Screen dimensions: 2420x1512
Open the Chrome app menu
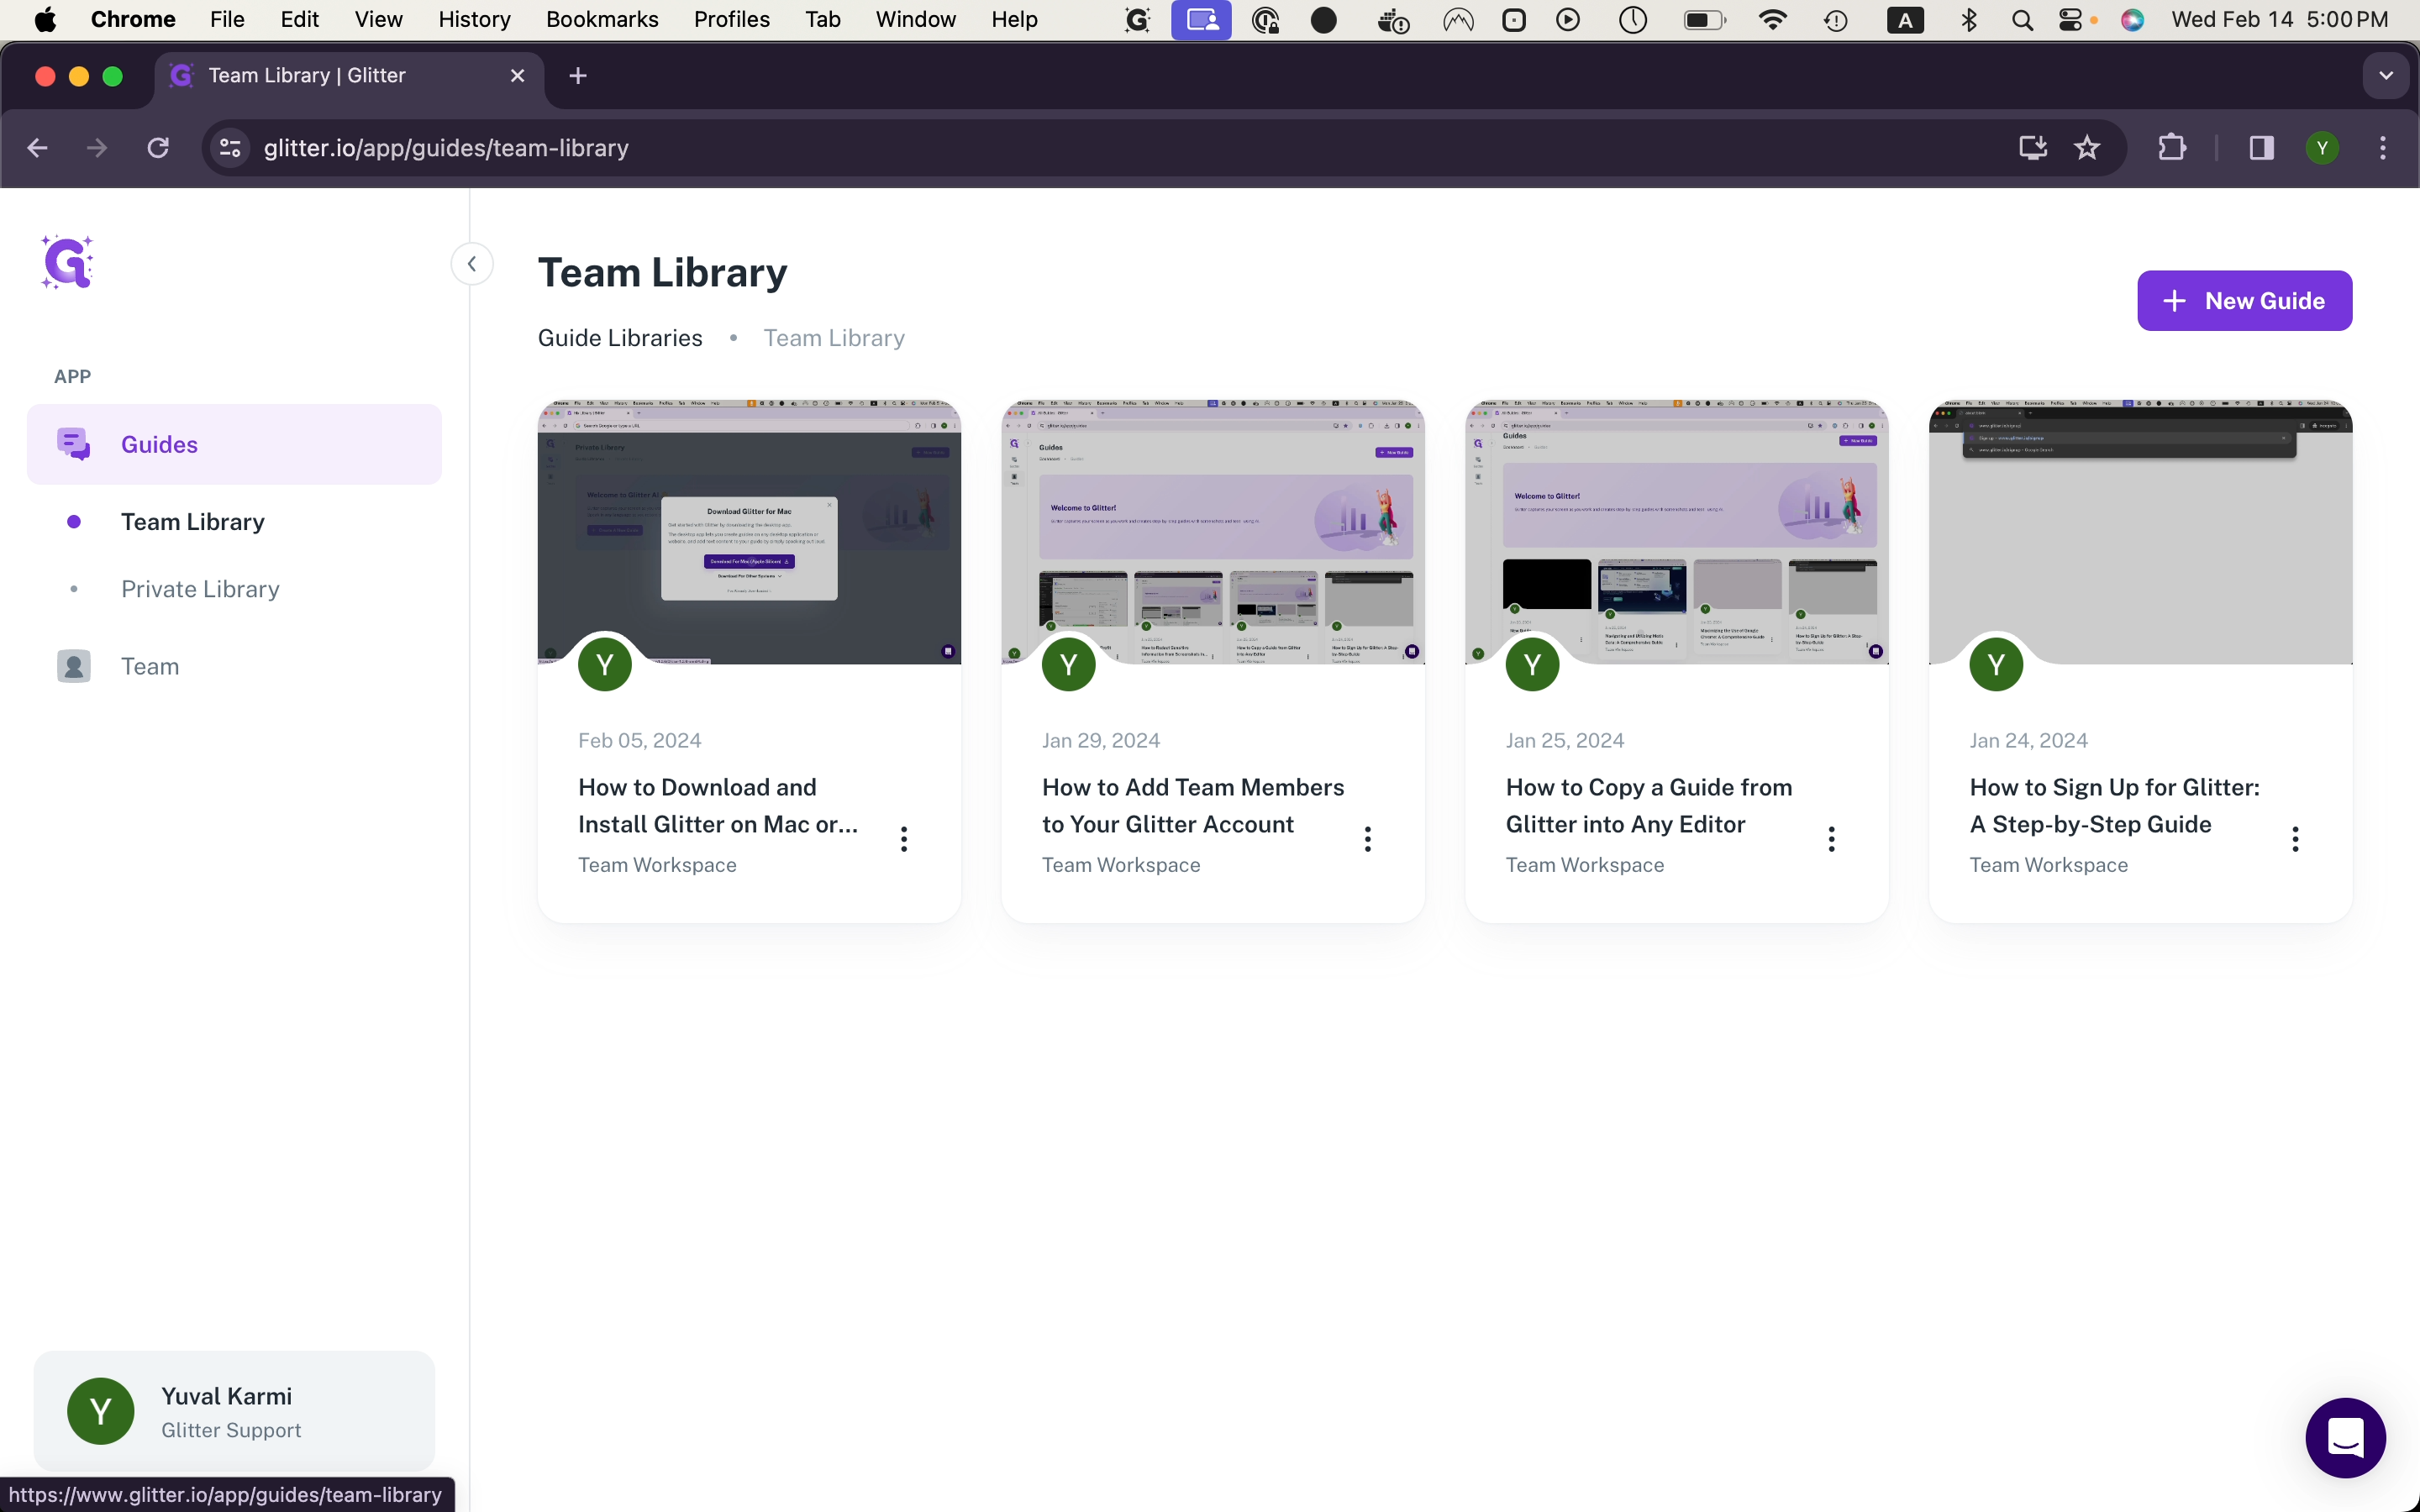(x=133, y=19)
